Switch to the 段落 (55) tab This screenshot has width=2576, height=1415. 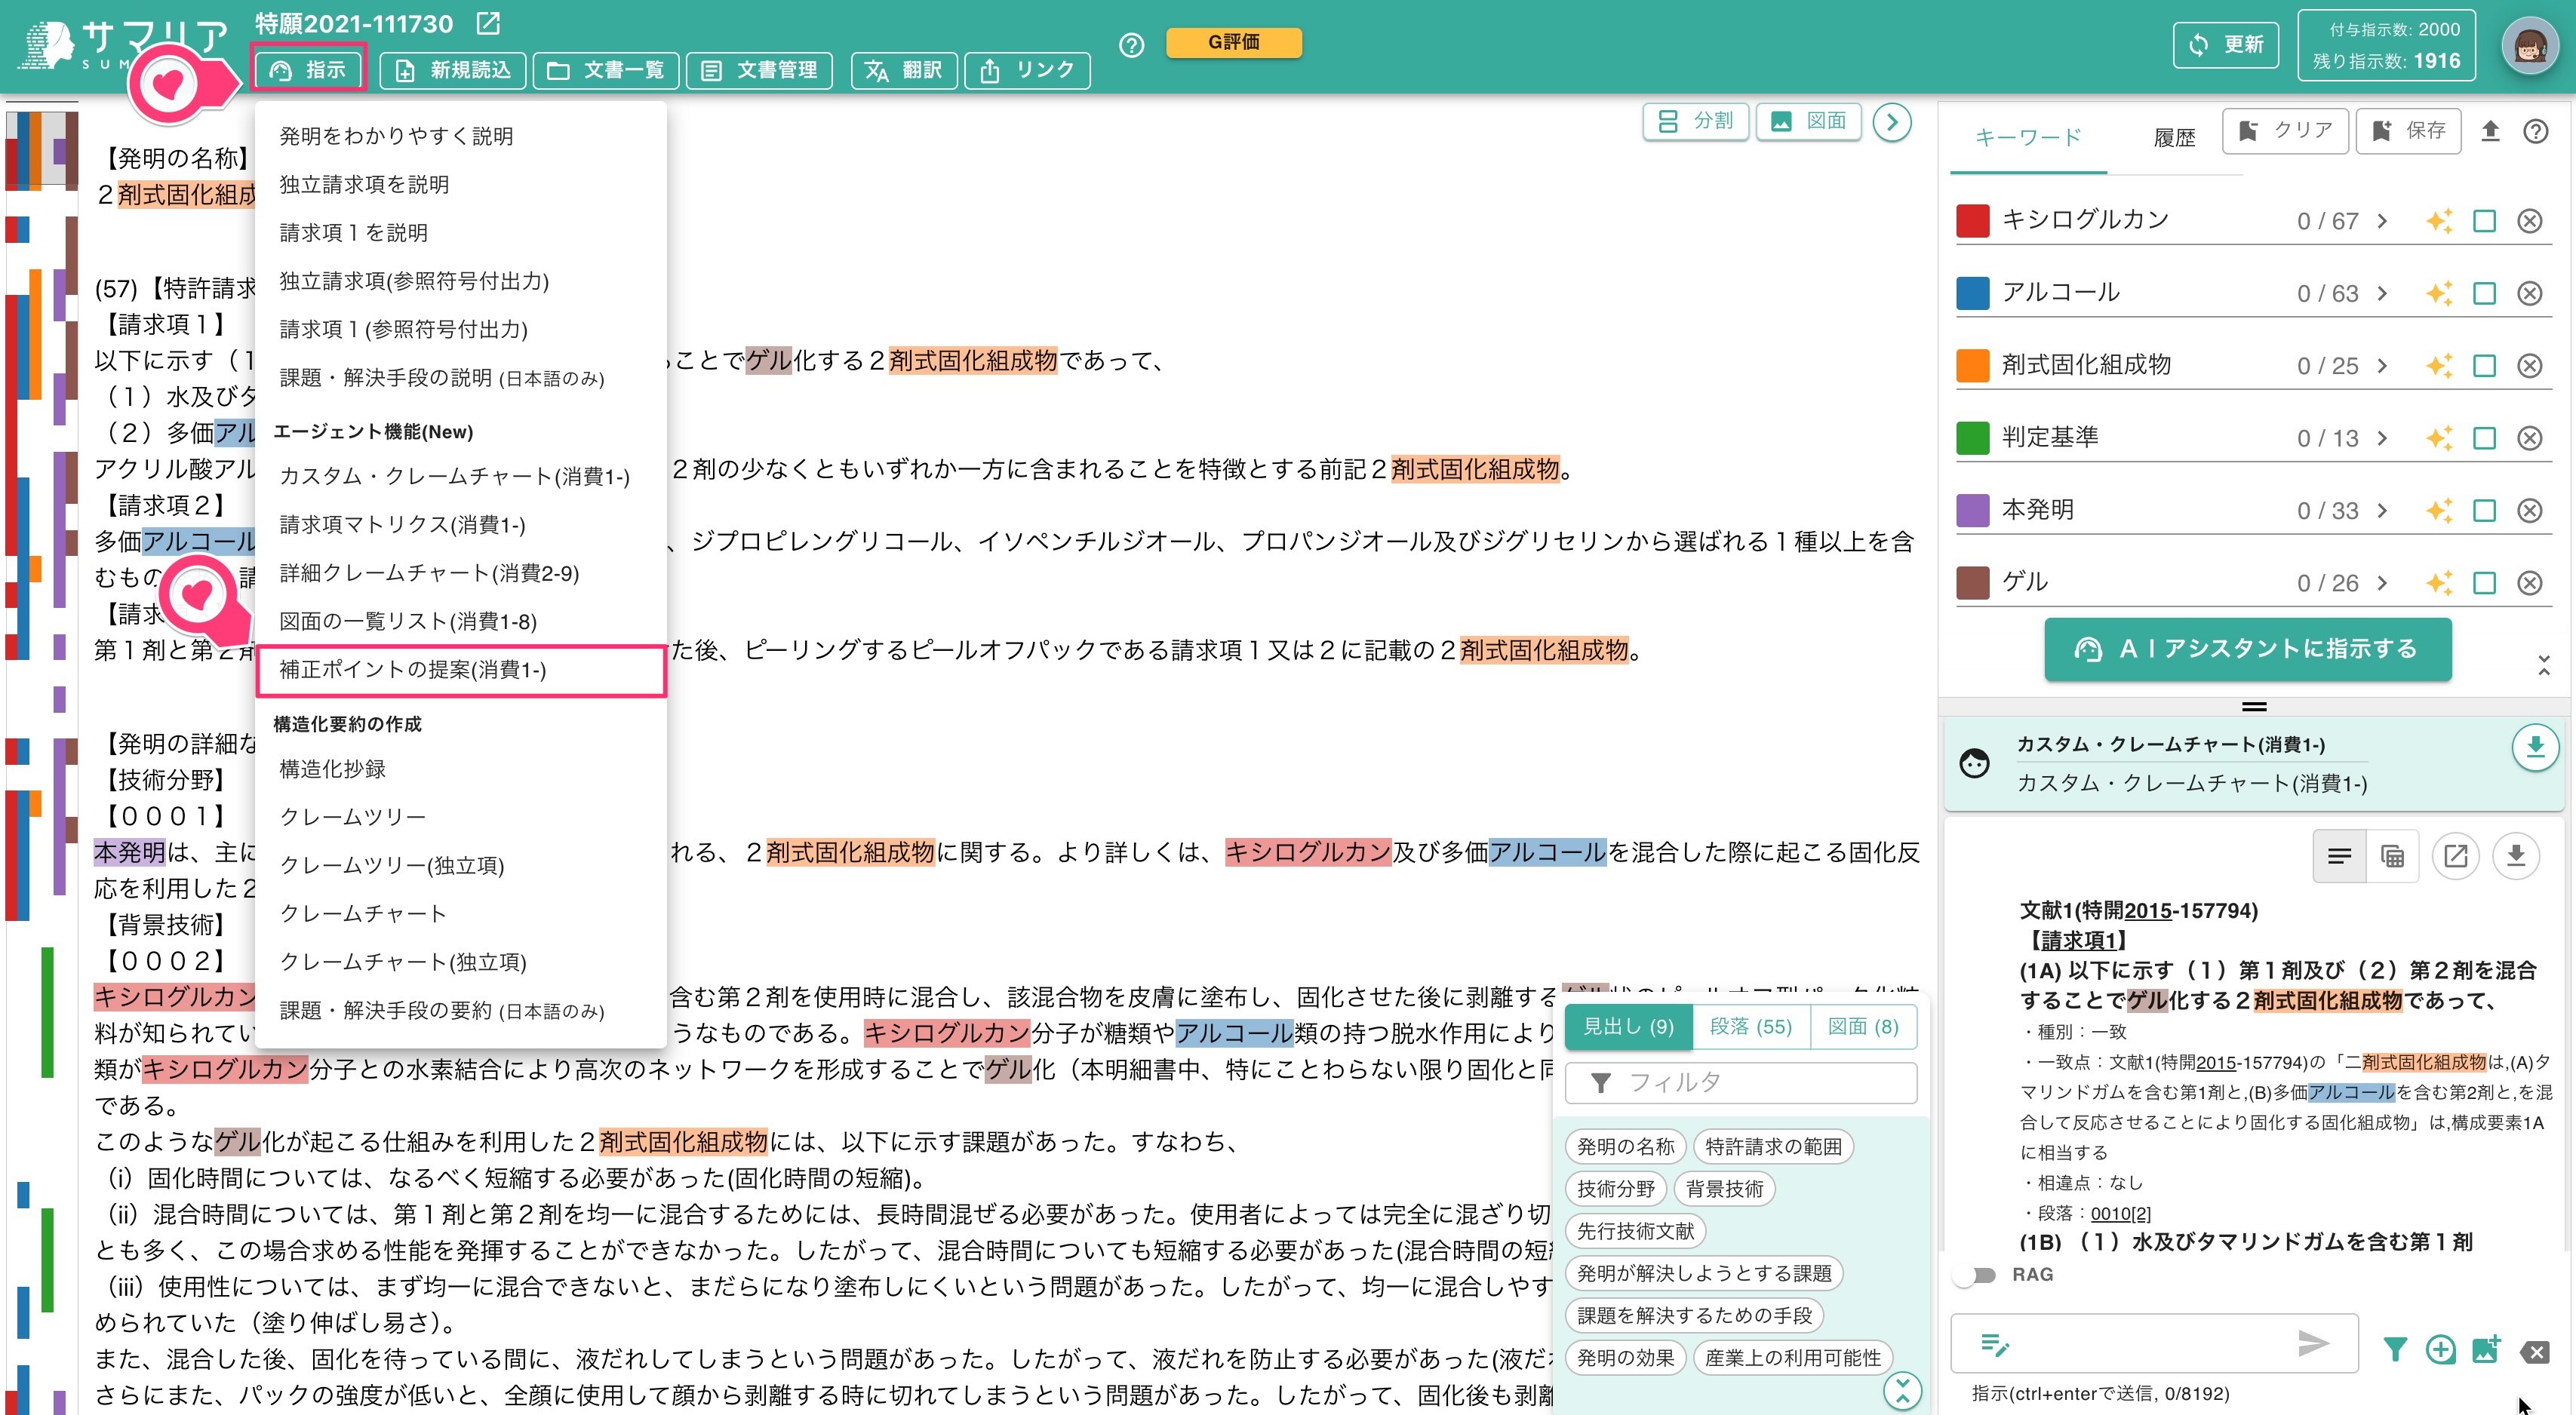(1750, 1027)
